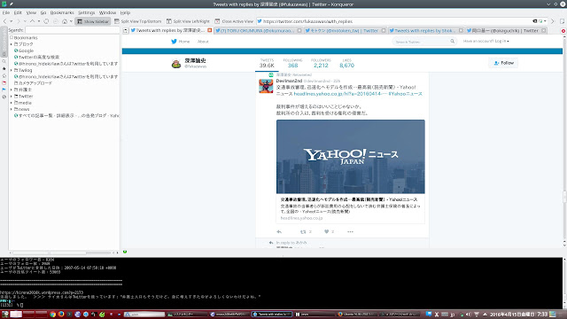Open the LIKES 8,670 count link

click(346, 63)
